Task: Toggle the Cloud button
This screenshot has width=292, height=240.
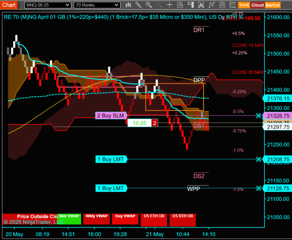Action: coord(257,5)
